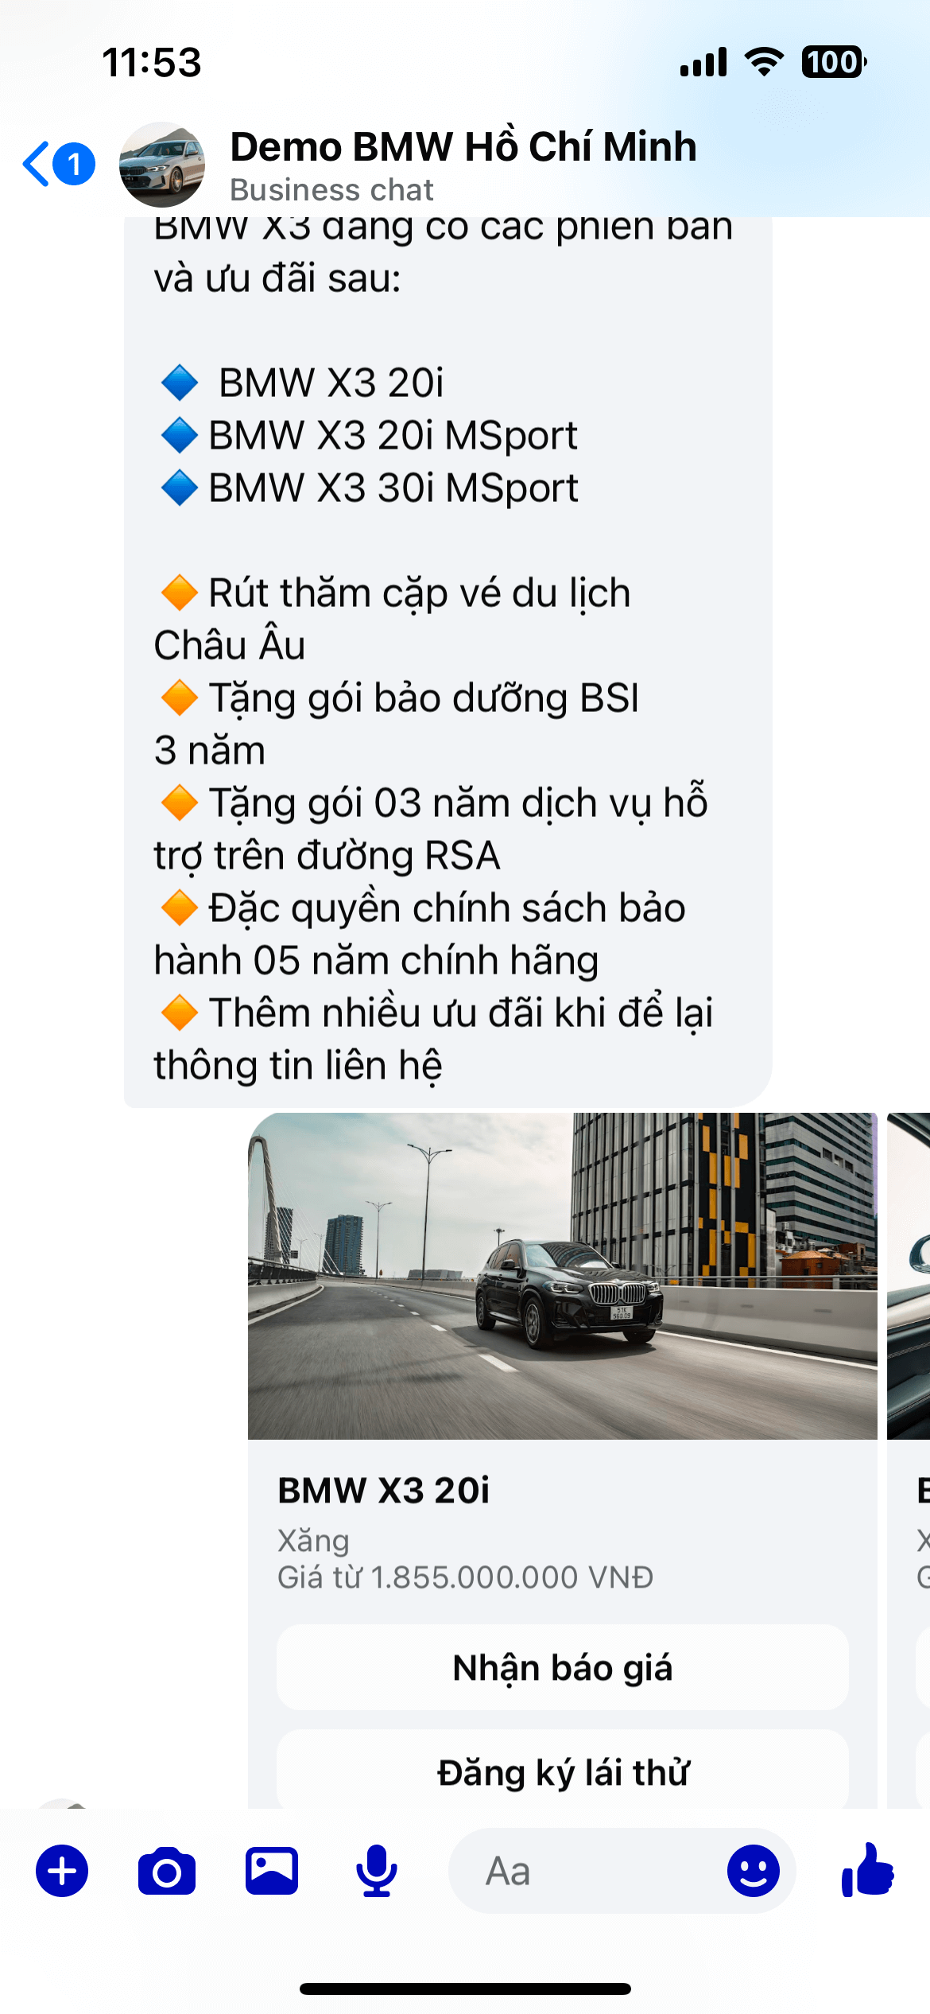
Task: Open the emoji picker smiley icon
Action: (x=754, y=1871)
